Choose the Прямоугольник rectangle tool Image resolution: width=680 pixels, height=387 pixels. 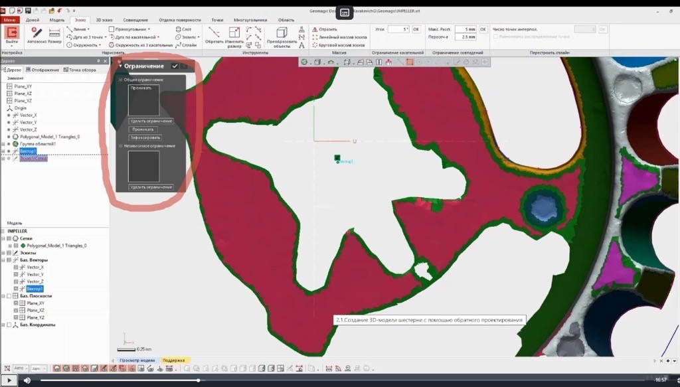(128, 29)
